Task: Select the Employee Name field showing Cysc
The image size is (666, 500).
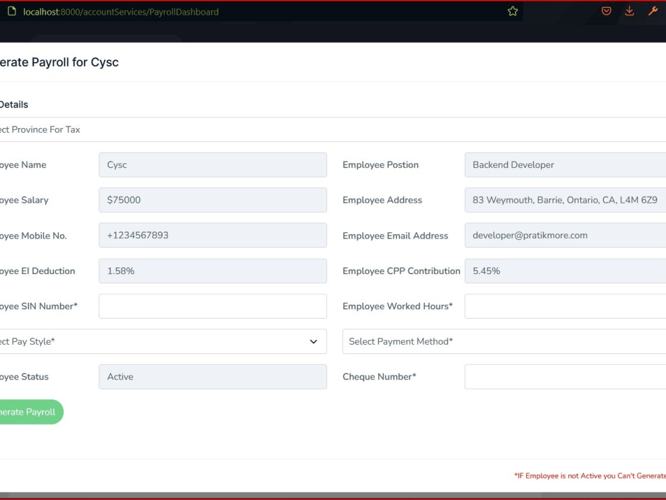Action: click(212, 165)
